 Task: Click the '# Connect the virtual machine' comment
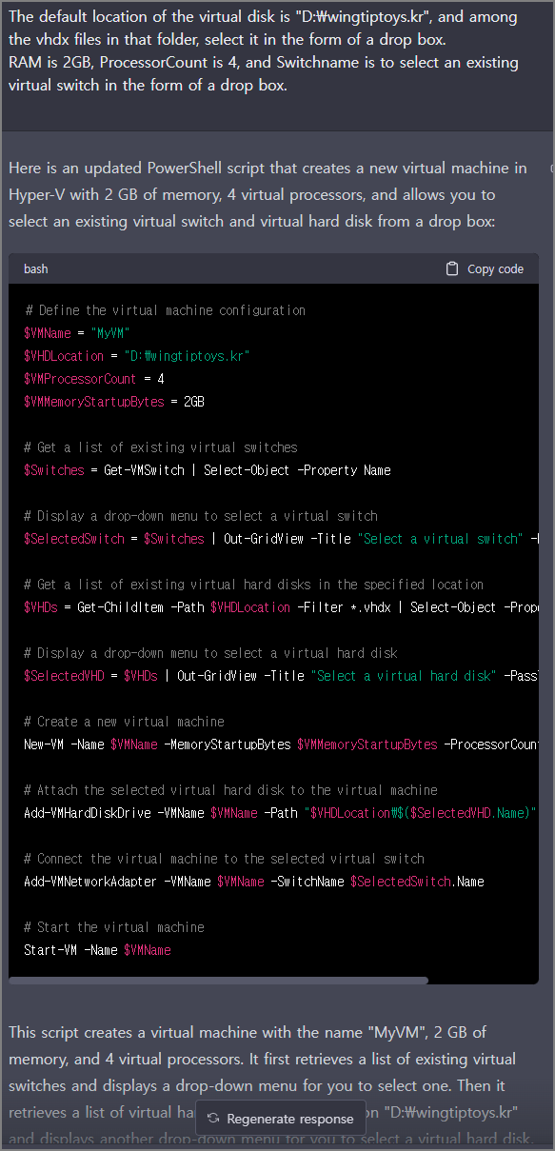[225, 859]
